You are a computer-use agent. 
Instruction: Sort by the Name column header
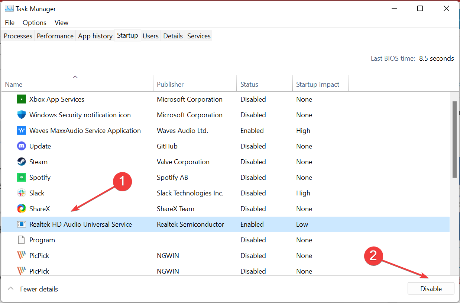tap(77, 83)
